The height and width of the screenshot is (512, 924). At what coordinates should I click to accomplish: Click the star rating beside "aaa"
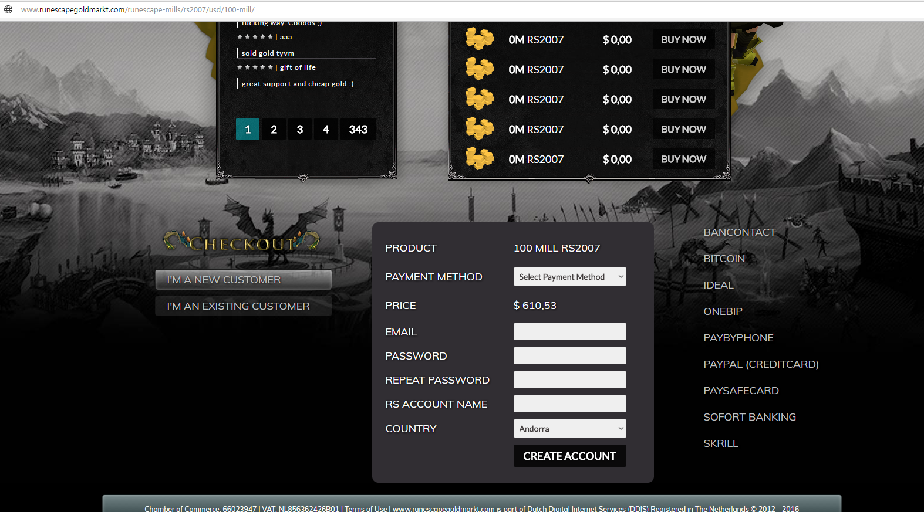(255, 37)
